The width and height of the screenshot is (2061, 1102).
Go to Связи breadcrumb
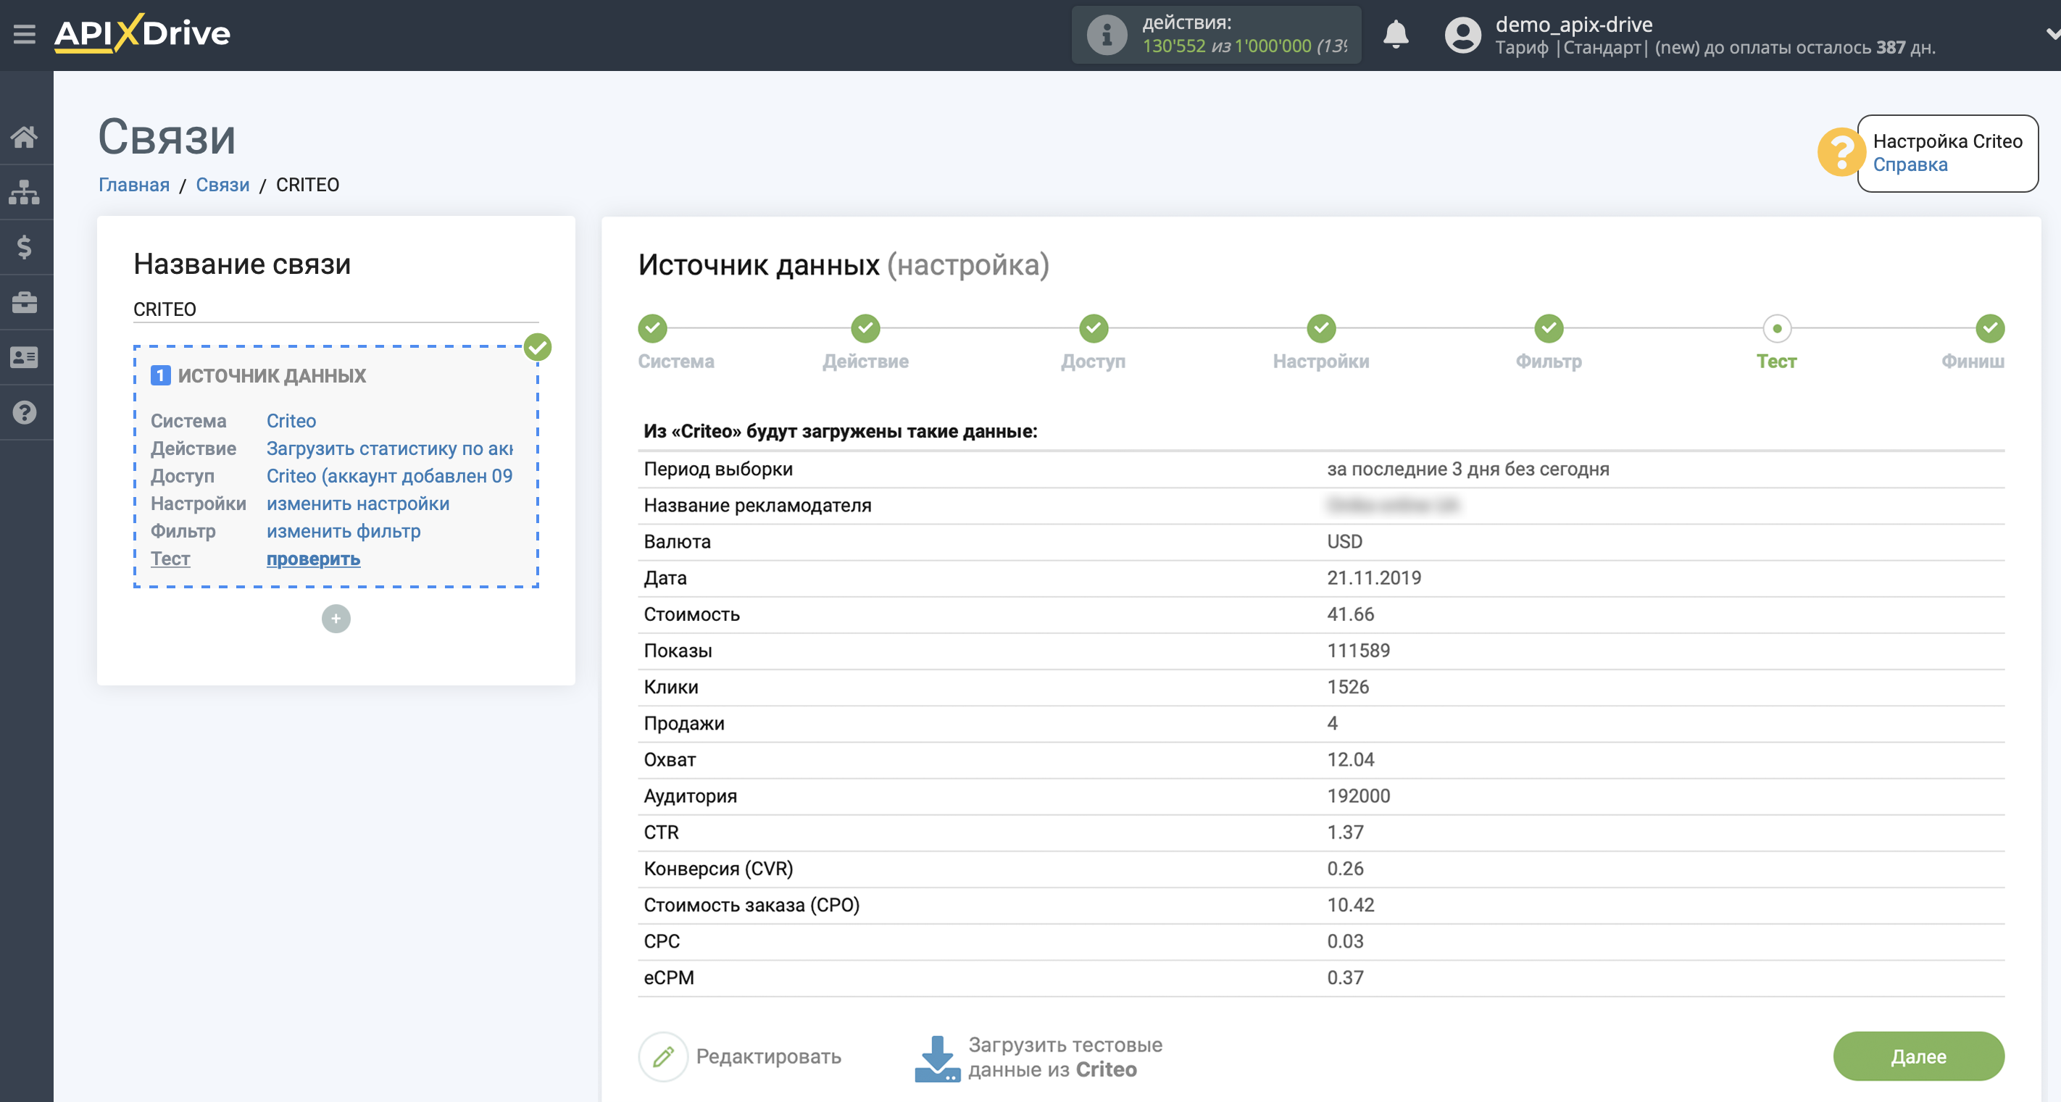coord(222,185)
